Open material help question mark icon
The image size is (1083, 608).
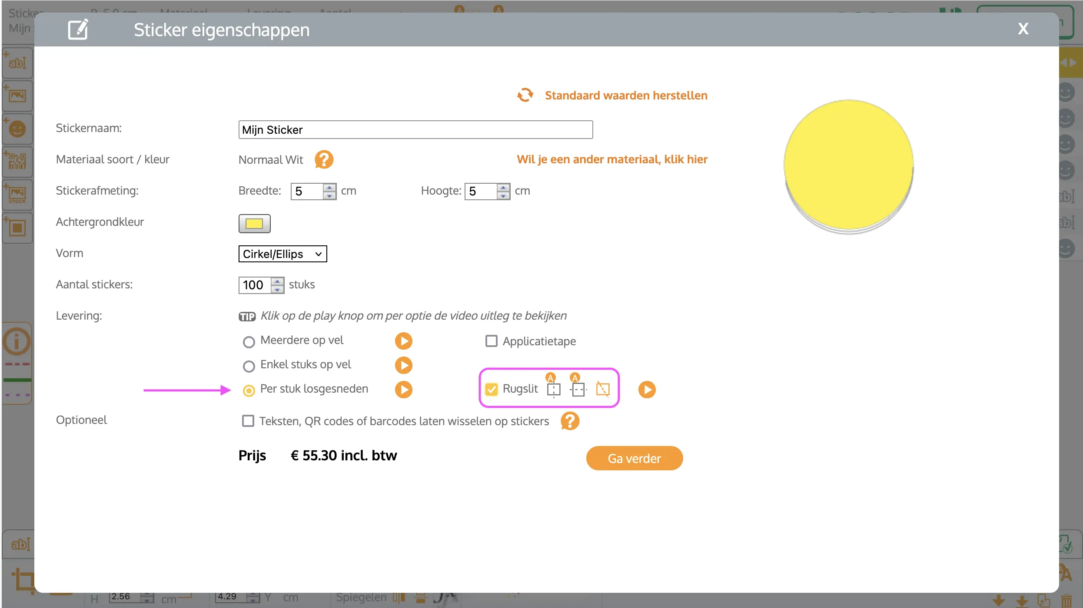(x=324, y=159)
